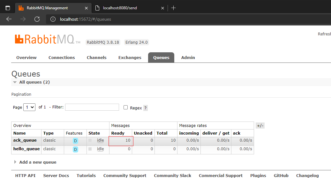Sort the table by the Type column
331x185 pixels.
tap(48, 133)
